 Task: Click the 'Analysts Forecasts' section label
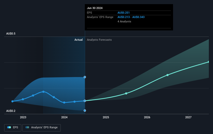coord(99,40)
